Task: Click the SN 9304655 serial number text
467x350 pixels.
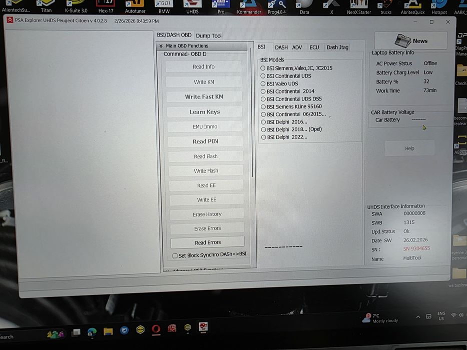Action: click(x=416, y=248)
